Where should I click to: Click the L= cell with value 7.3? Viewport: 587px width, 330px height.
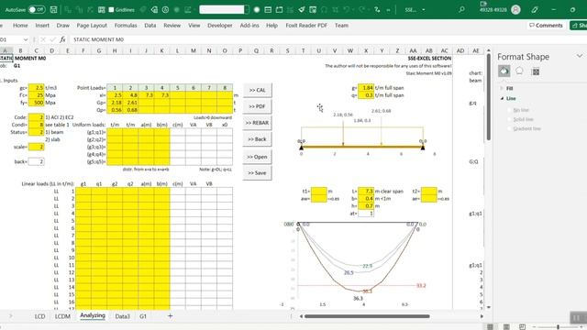366,192
